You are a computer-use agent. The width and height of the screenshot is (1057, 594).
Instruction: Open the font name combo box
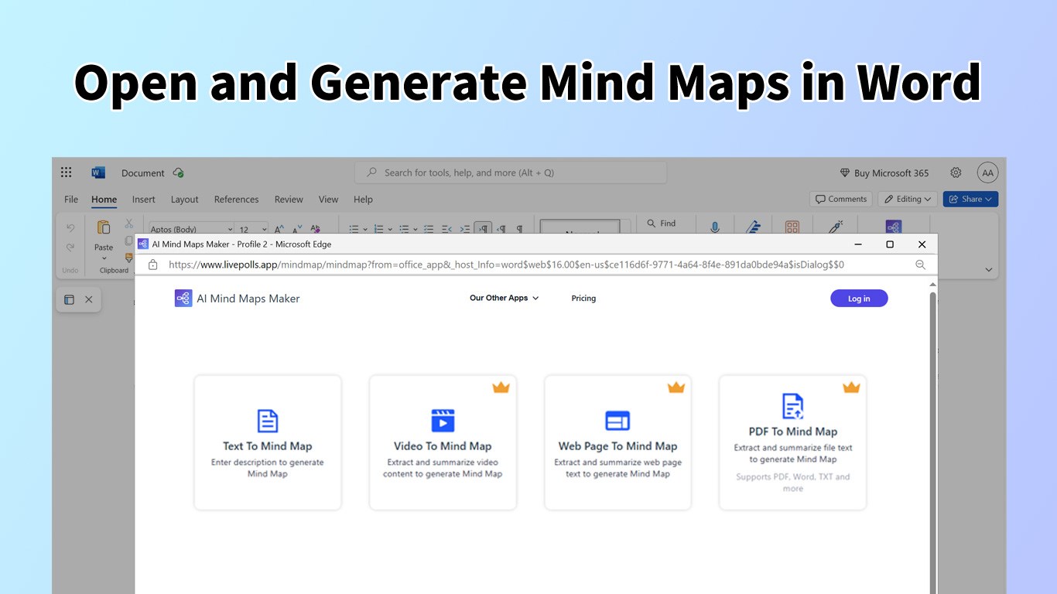191,229
